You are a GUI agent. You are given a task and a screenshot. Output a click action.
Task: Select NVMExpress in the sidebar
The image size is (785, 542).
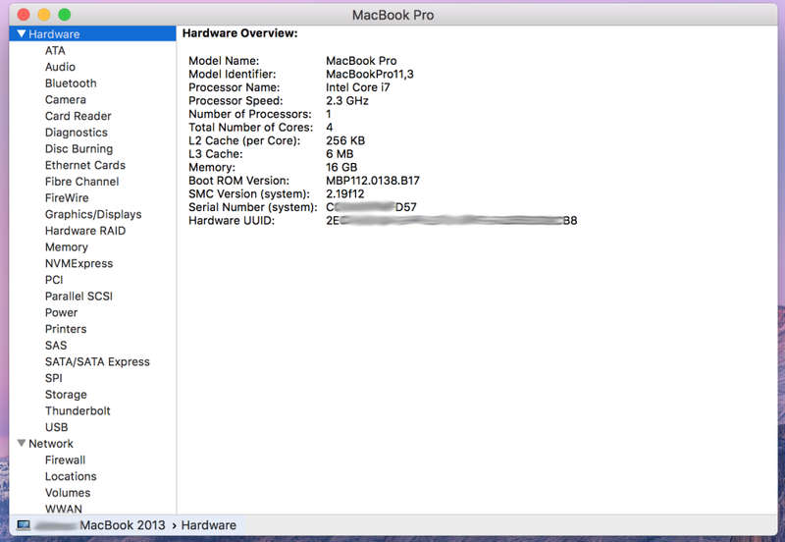[x=79, y=263]
